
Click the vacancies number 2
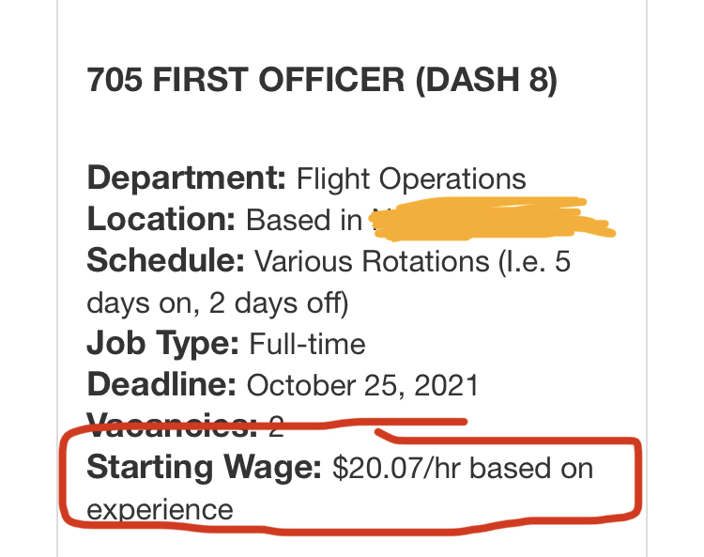[276, 427]
